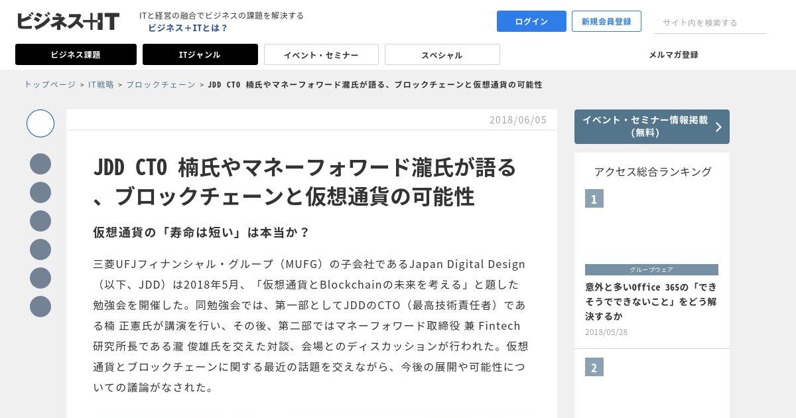Click the 新規会員登録 button
Viewport: 796px width, 418px height.
tap(606, 21)
